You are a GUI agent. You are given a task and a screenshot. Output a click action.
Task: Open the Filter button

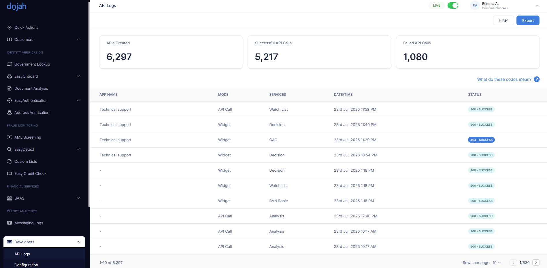(503, 20)
